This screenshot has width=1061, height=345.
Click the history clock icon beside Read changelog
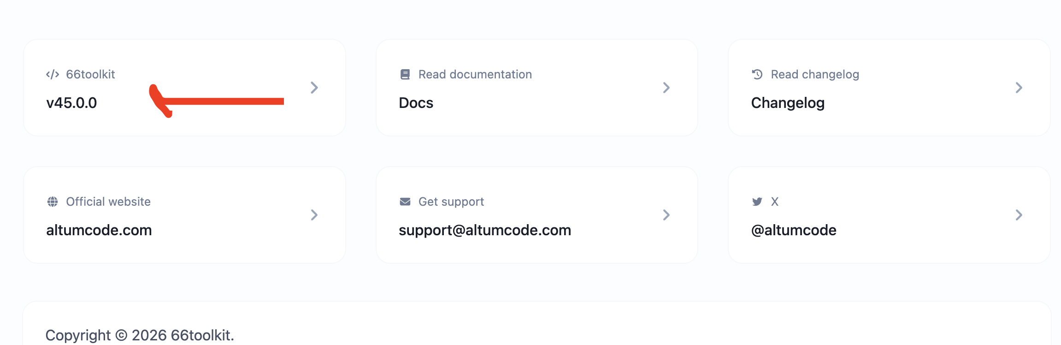(757, 74)
